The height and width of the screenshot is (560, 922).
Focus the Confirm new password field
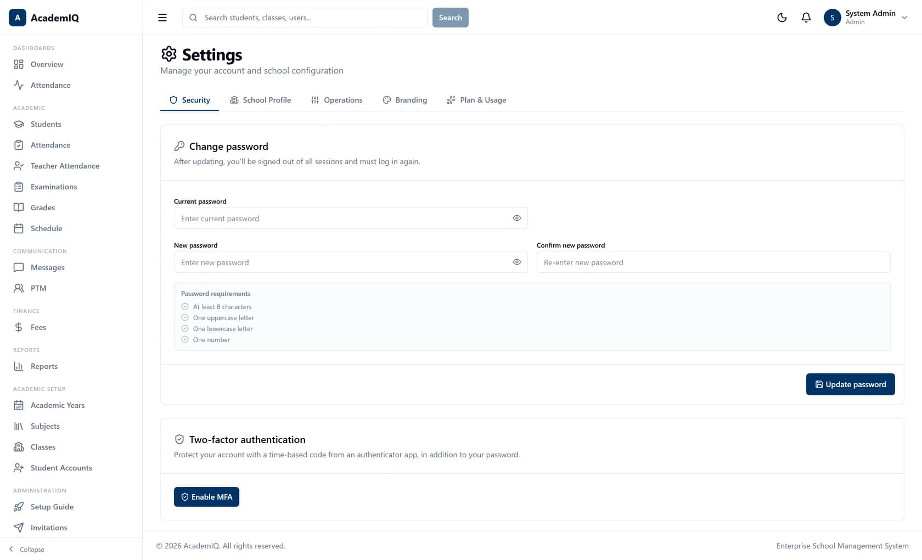tap(713, 262)
